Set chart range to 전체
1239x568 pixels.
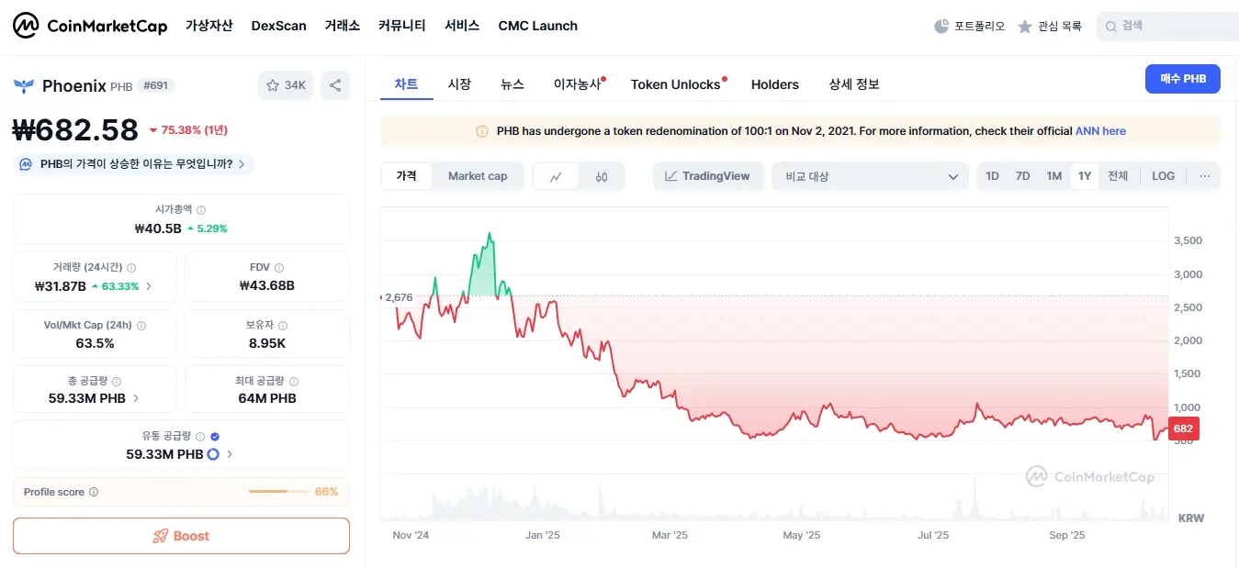[1118, 176]
